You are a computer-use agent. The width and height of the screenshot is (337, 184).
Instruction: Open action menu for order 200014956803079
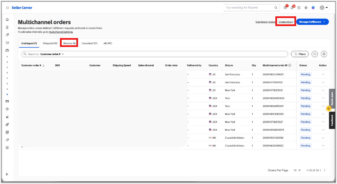(x=323, y=130)
